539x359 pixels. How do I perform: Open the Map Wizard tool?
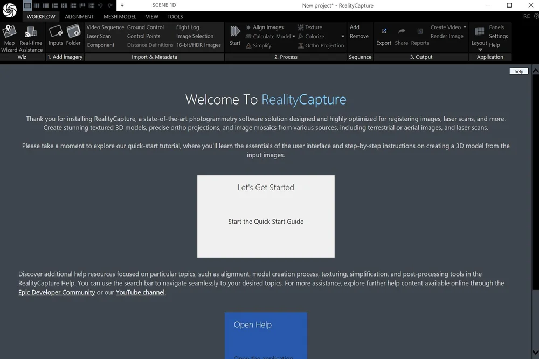pyautogui.click(x=9, y=38)
